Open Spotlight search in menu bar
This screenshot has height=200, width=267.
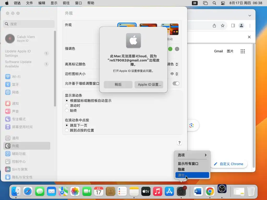pos(214,3)
